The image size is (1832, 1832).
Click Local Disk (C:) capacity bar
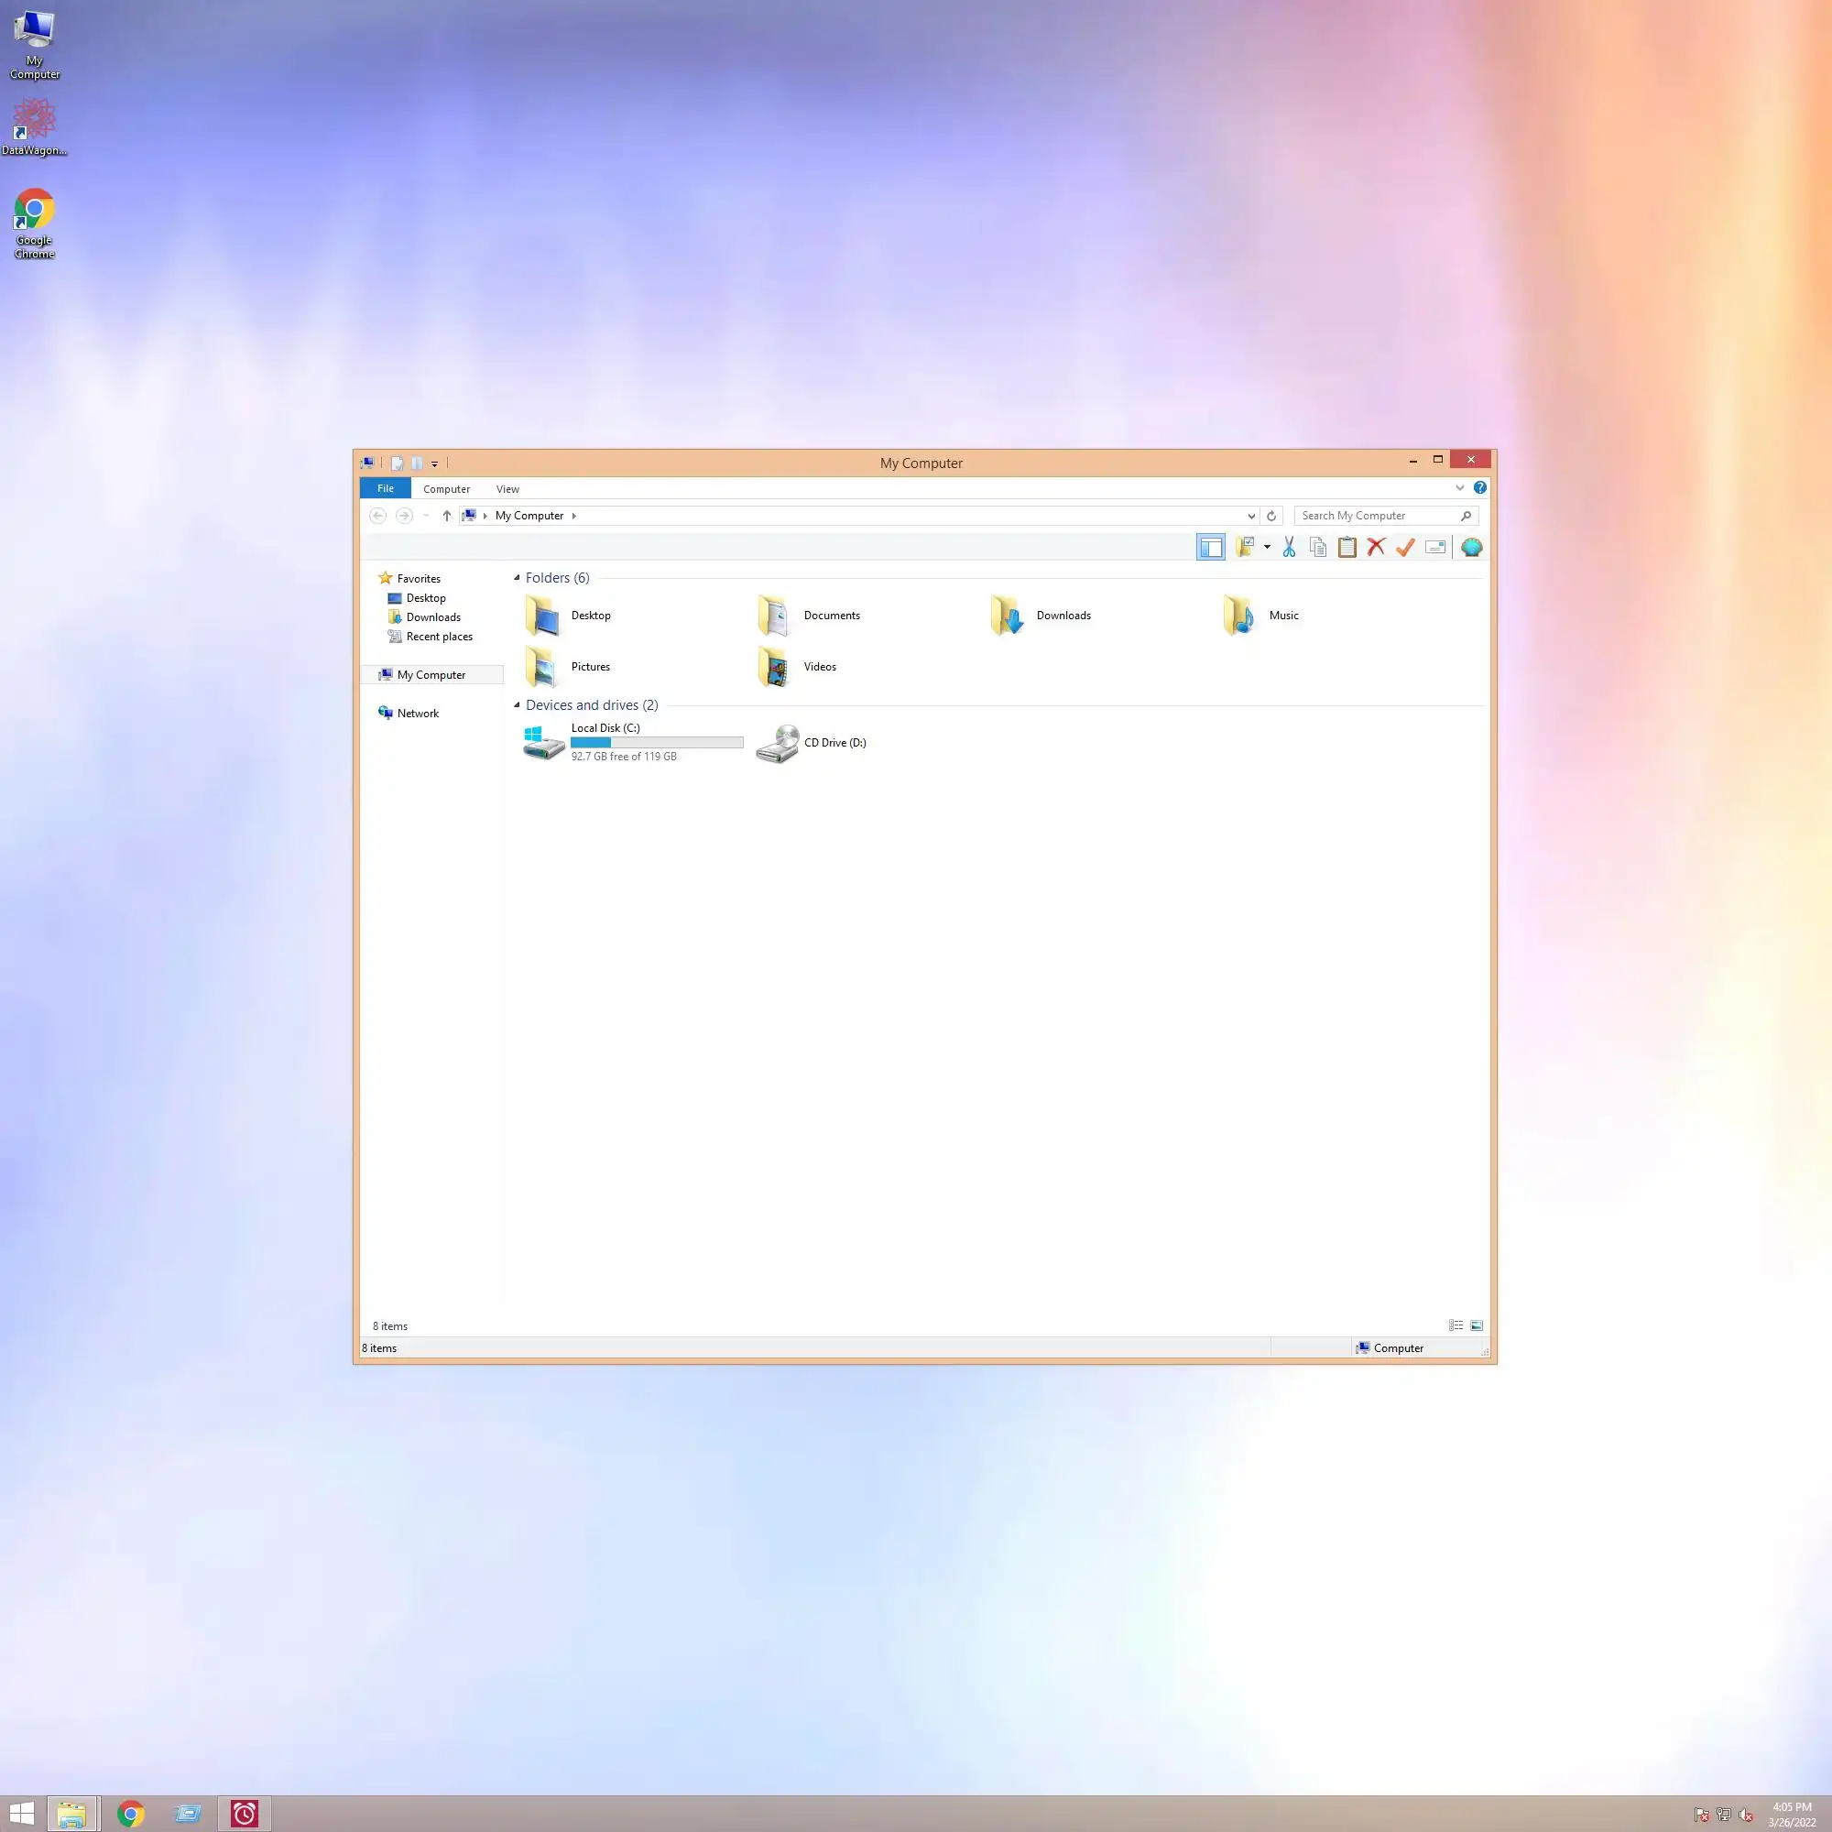pos(656,743)
